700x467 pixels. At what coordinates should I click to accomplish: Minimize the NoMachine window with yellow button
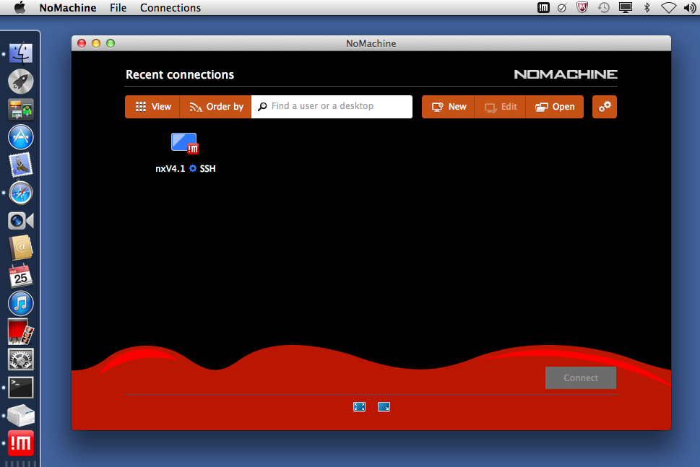pos(96,43)
